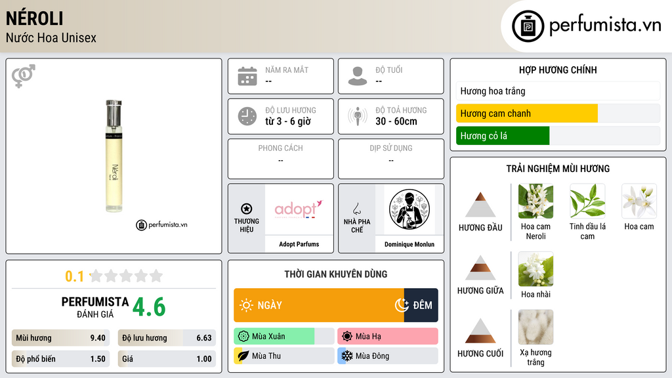
Task: Click the Mùa Xuân season bar
Action: pos(284,337)
